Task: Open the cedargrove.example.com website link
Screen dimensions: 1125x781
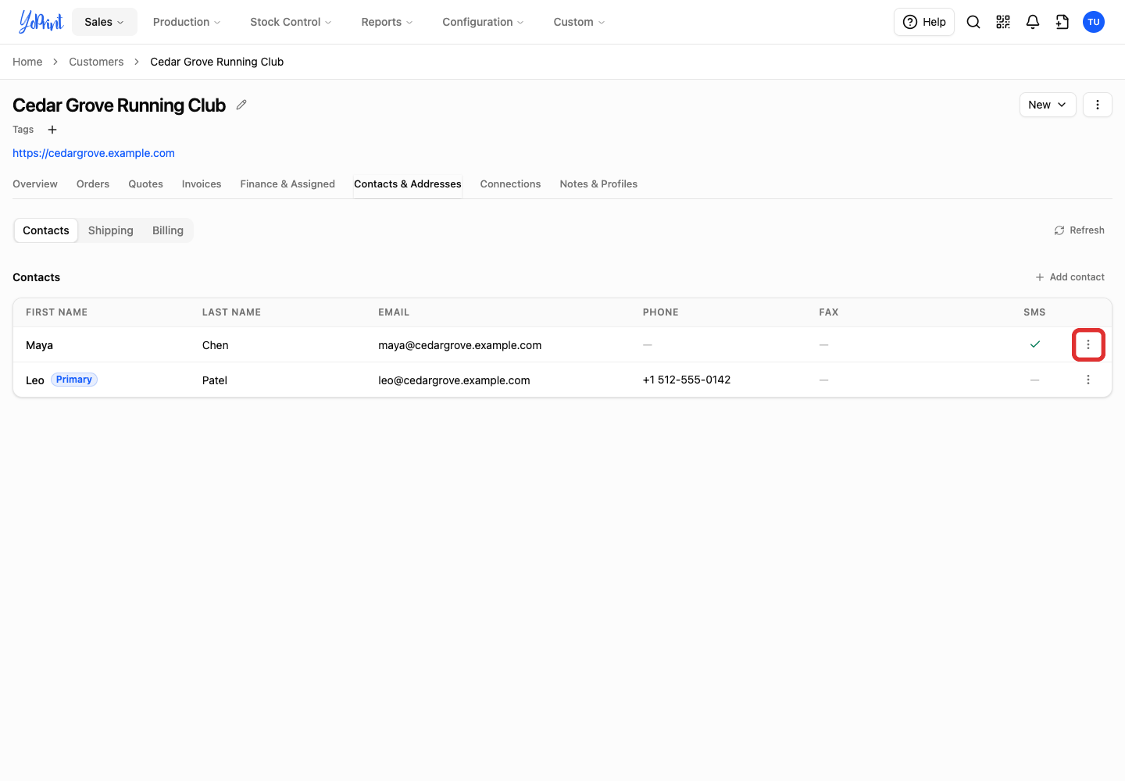Action: [94, 153]
